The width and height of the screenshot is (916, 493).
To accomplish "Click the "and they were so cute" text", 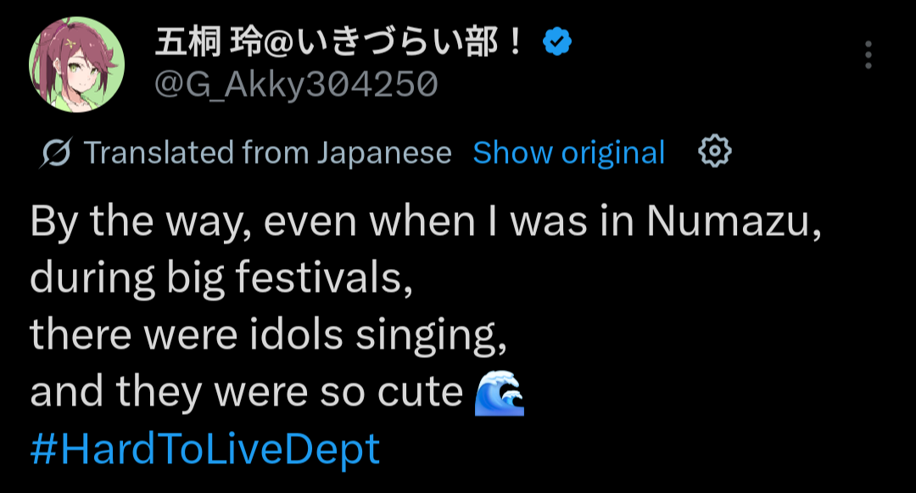I will (246, 392).
